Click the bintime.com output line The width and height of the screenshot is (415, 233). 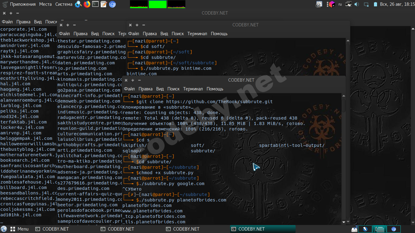(x=142, y=74)
